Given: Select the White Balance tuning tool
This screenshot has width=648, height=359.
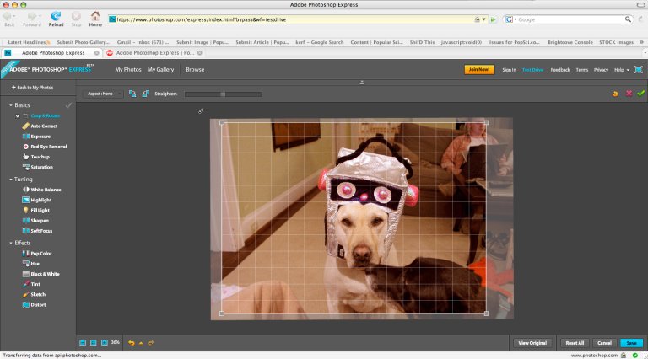Looking at the screenshot, I should pyautogui.click(x=46, y=190).
